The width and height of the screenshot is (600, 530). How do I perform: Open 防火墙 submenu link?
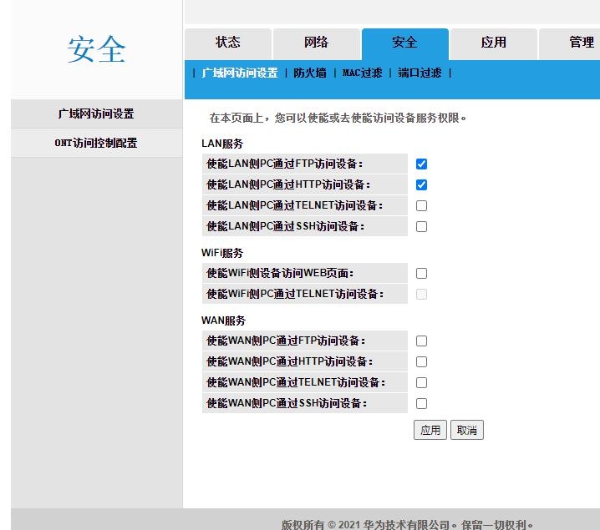pos(309,73)
